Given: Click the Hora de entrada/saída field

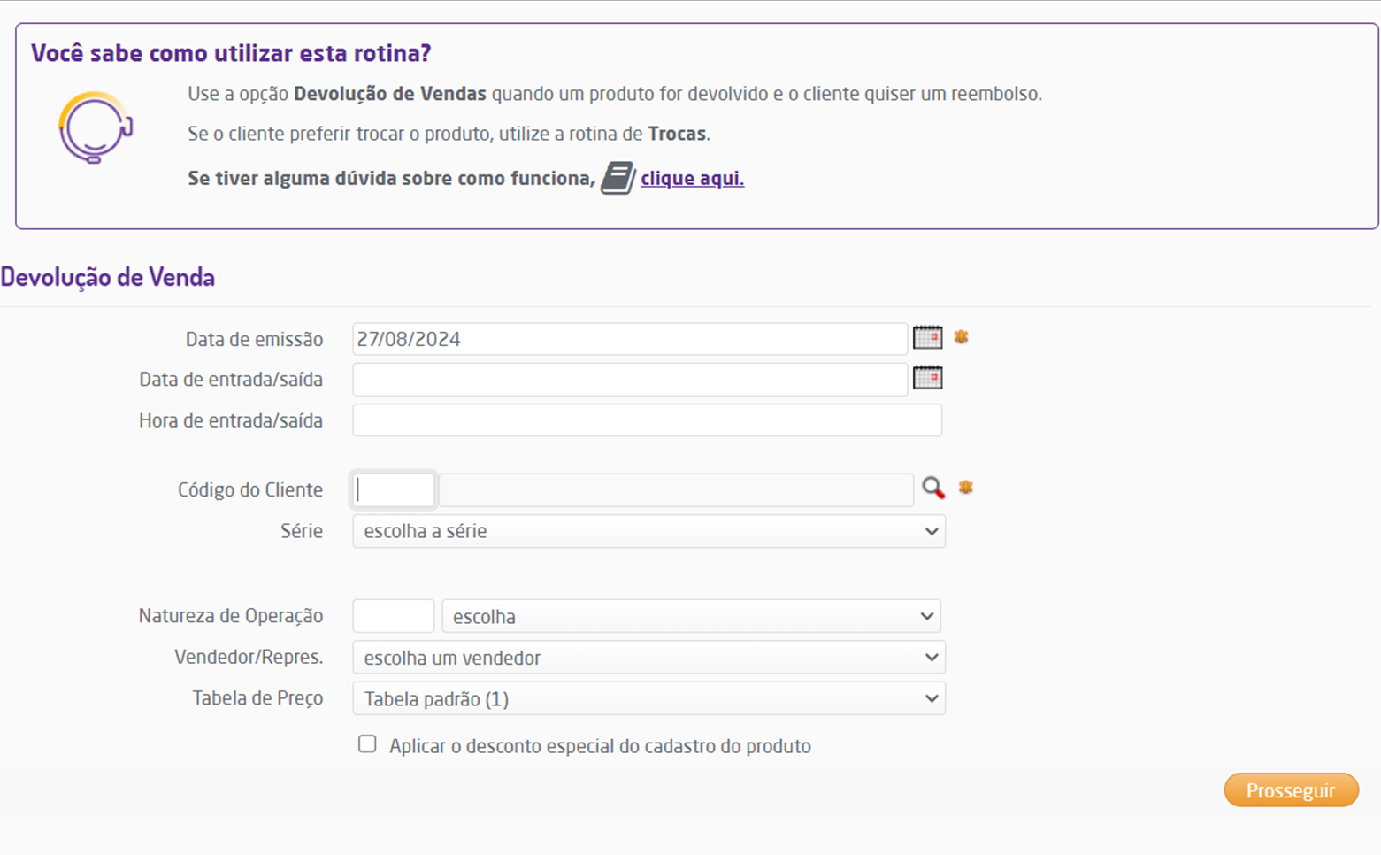Looking at the screenshot, I should [x=647, y=420].
